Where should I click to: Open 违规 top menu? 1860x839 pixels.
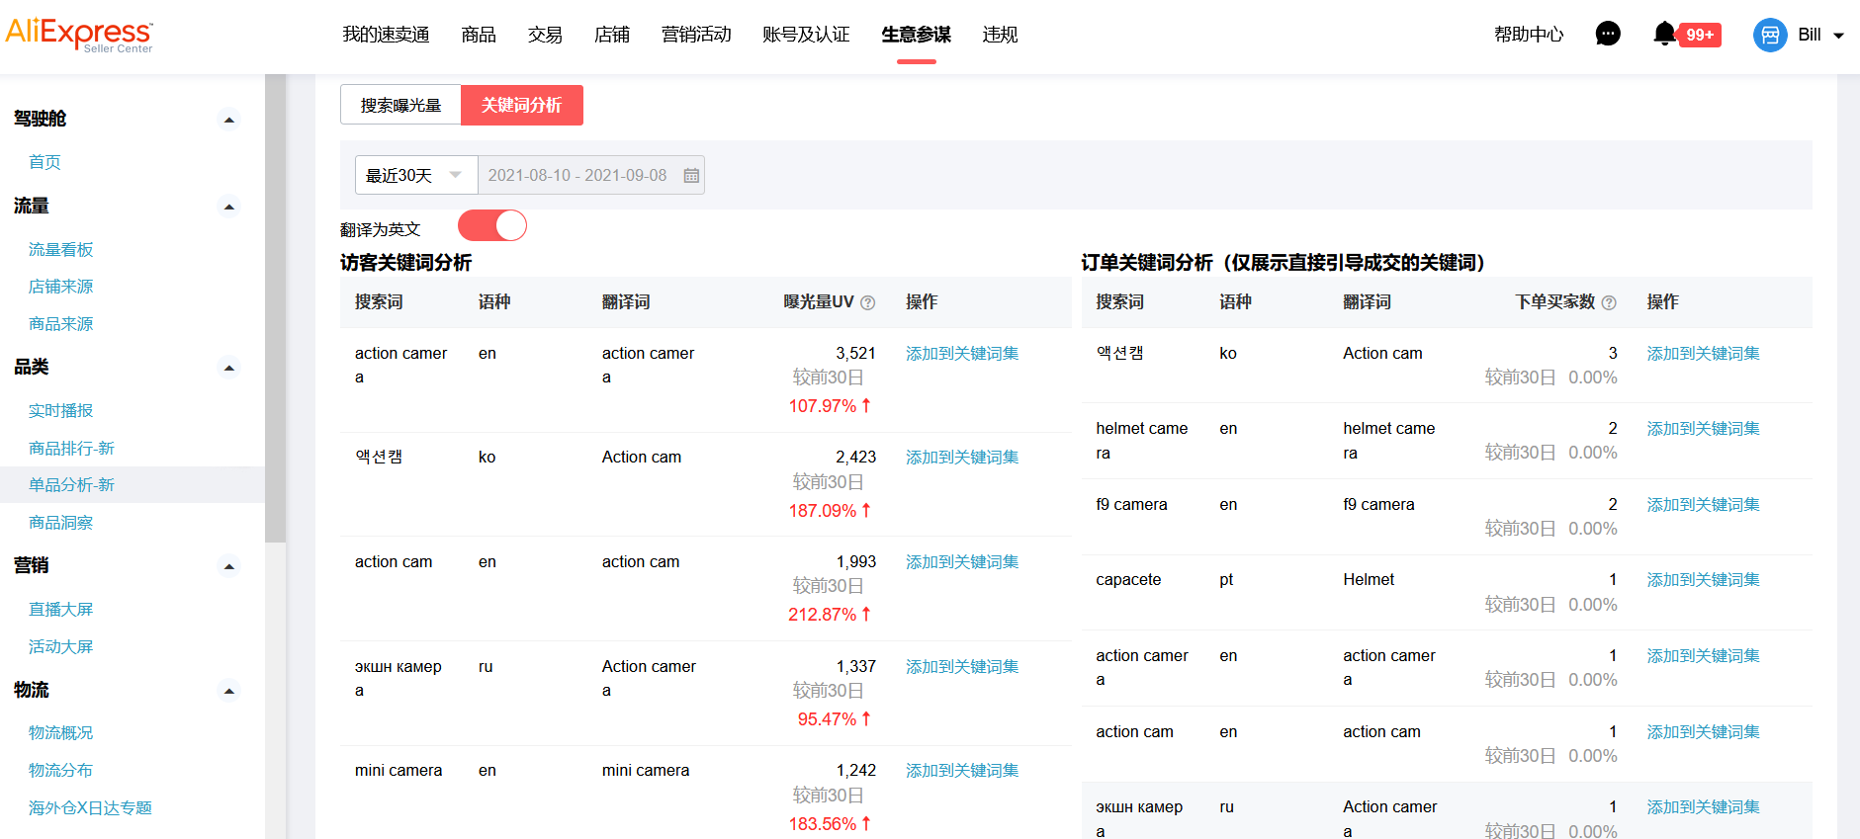click(1000, 35)
